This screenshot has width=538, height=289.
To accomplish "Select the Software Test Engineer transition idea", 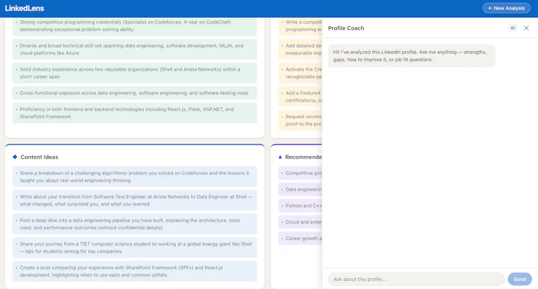I will tap(134, 200).
